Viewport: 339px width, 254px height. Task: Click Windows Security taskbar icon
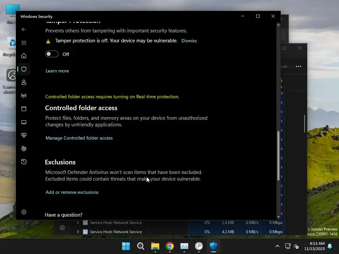pos(214,246)
